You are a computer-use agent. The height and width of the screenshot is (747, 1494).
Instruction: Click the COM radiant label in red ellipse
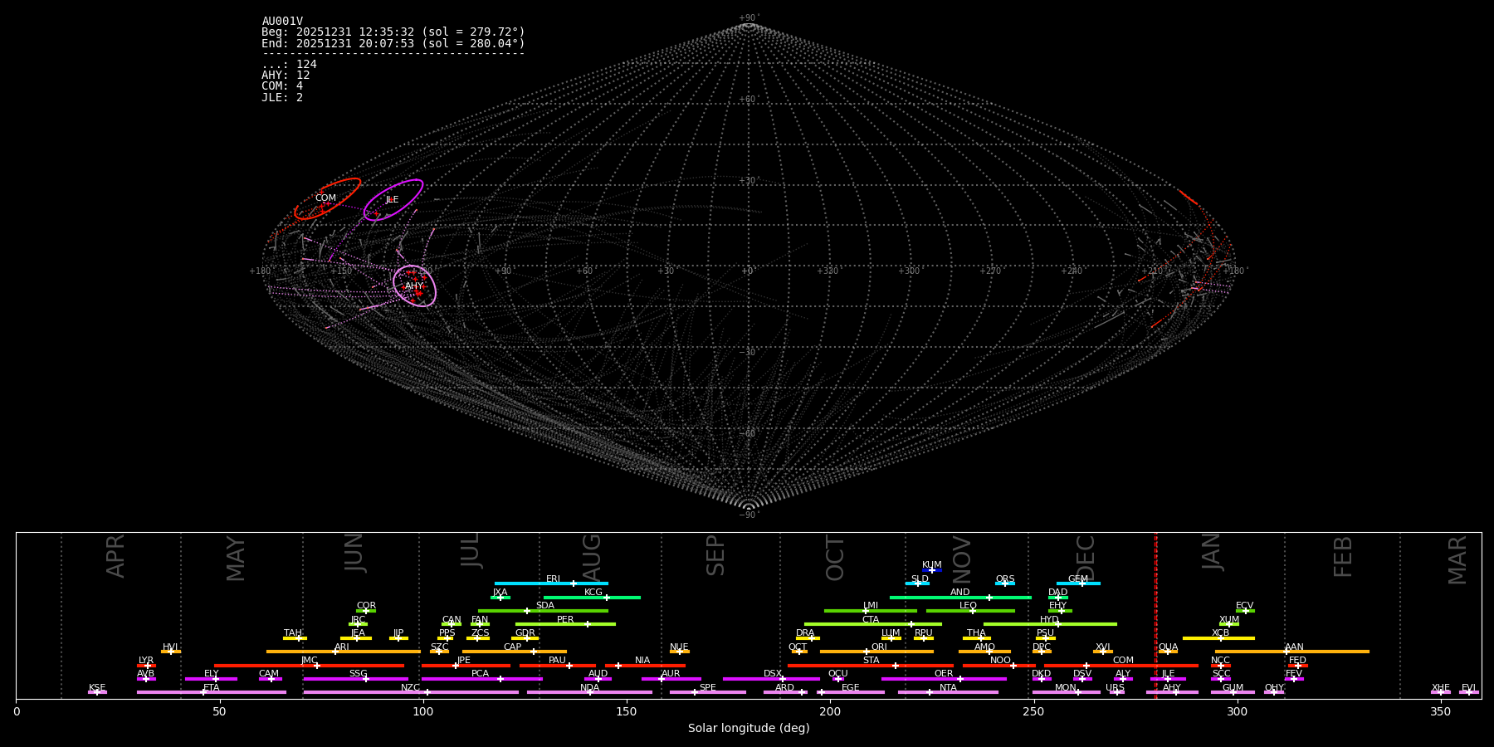pyautogui.click(x=325, y=198)
